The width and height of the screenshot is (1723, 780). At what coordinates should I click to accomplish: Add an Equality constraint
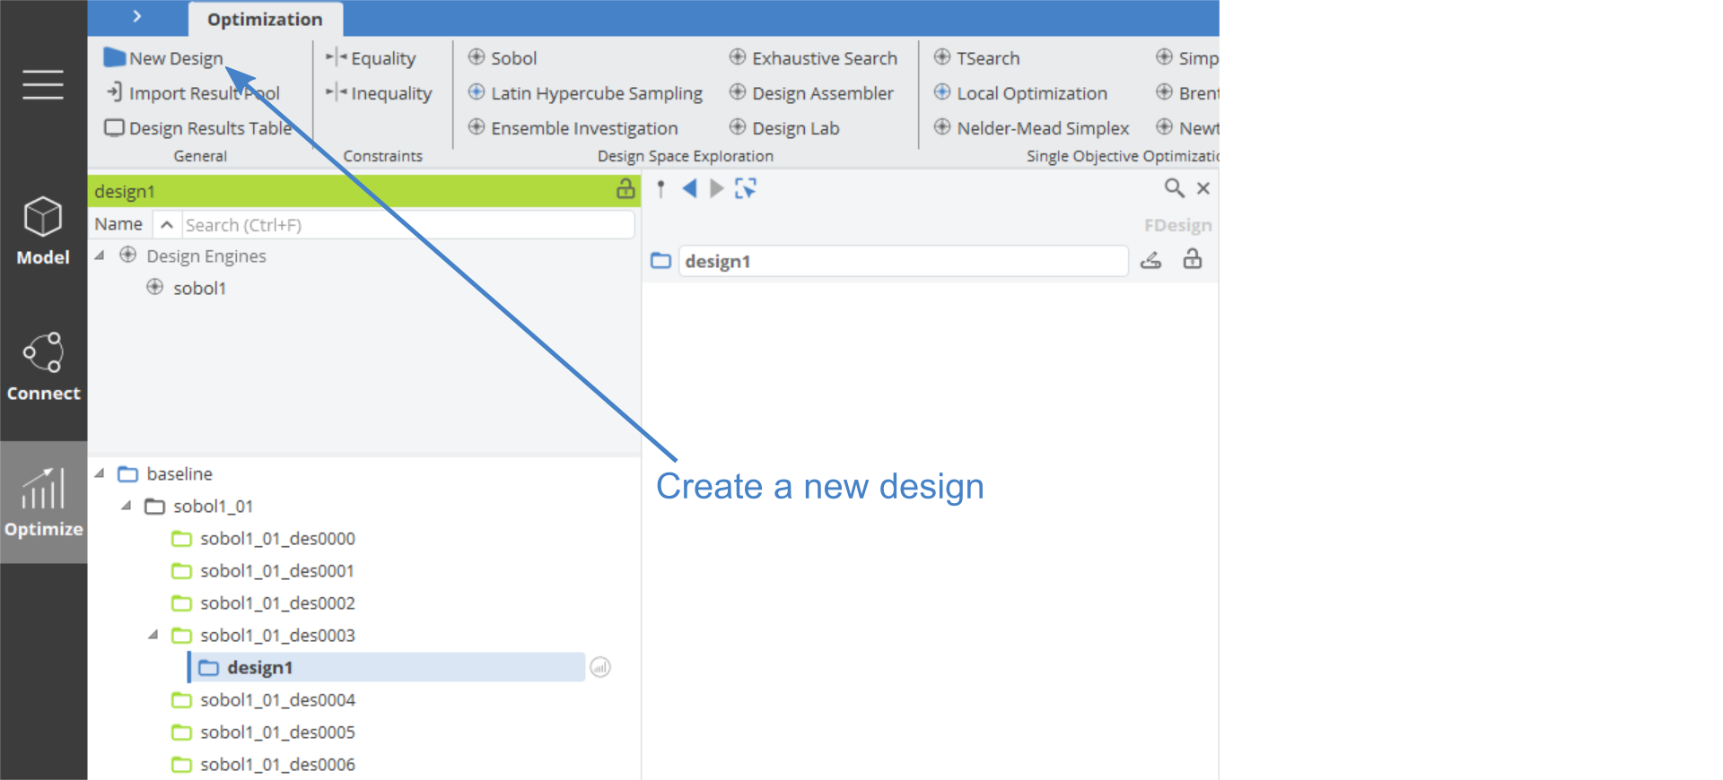coord(371,58)
